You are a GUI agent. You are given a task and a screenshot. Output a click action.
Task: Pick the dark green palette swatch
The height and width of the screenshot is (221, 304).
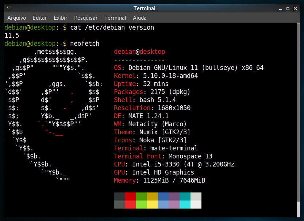pos(141,196)
